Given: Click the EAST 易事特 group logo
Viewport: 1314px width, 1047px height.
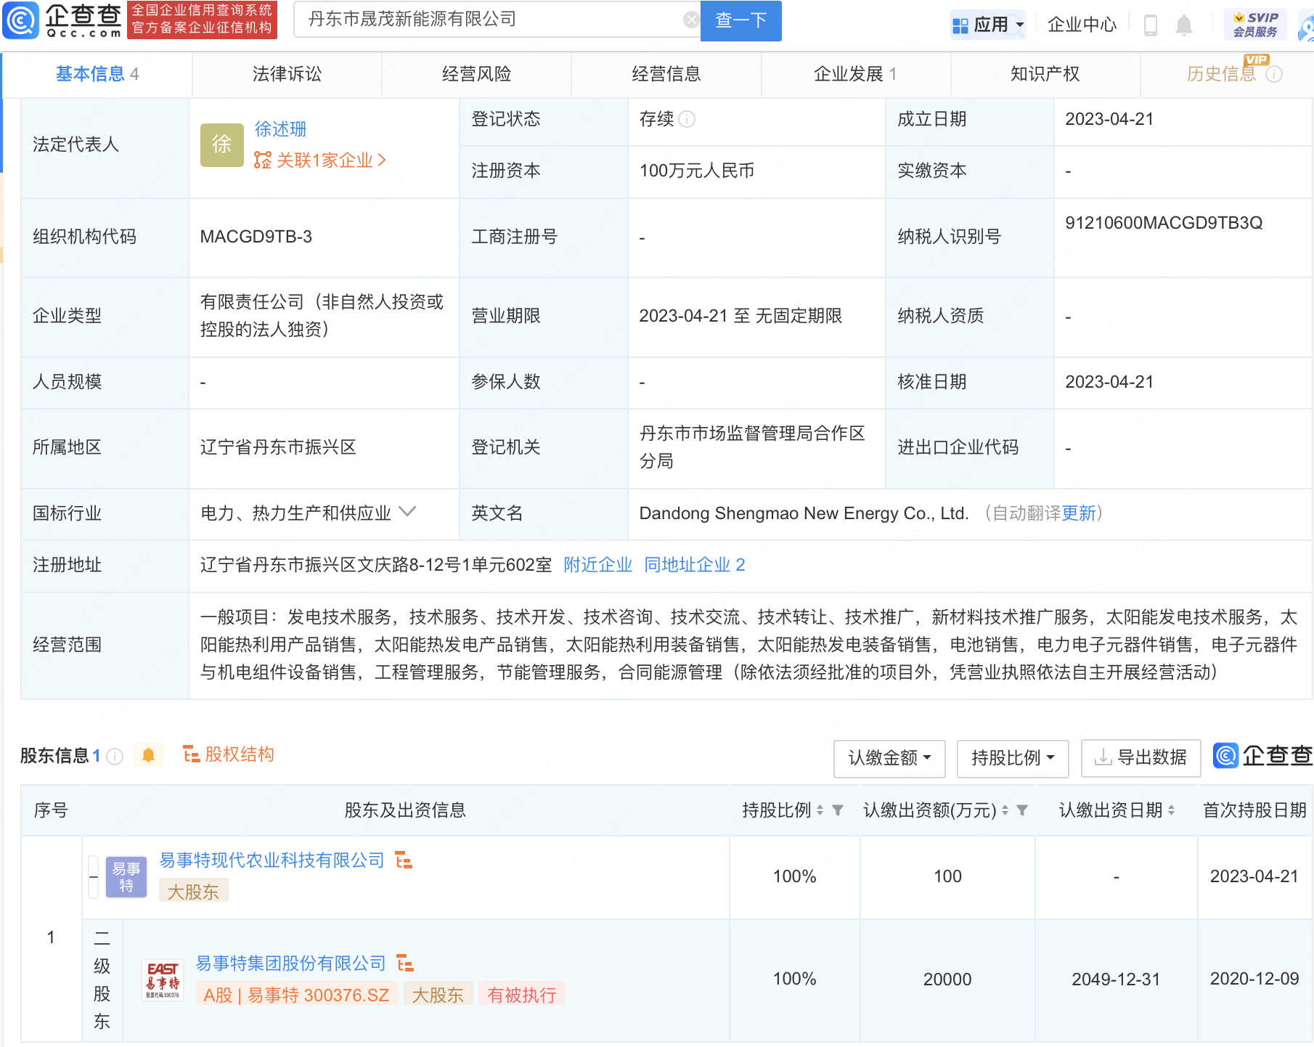Looking at the screenshot, I should point(163,979).
